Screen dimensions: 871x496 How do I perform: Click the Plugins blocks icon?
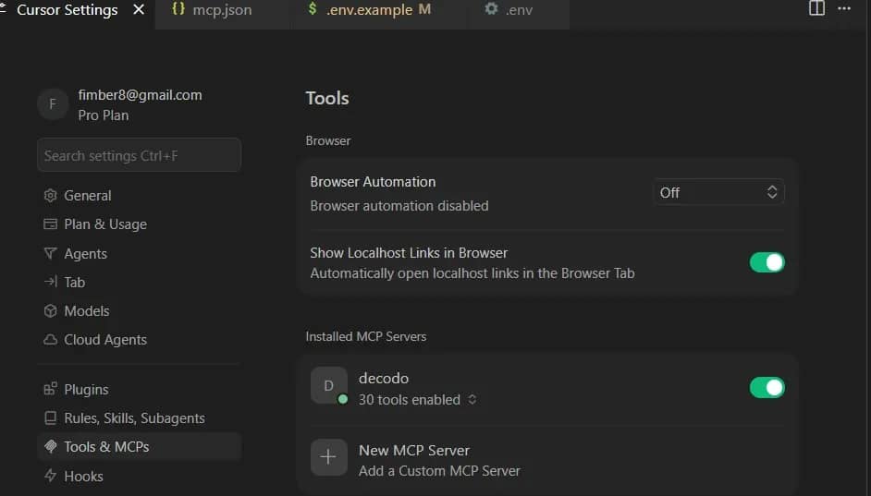(51, 389)
